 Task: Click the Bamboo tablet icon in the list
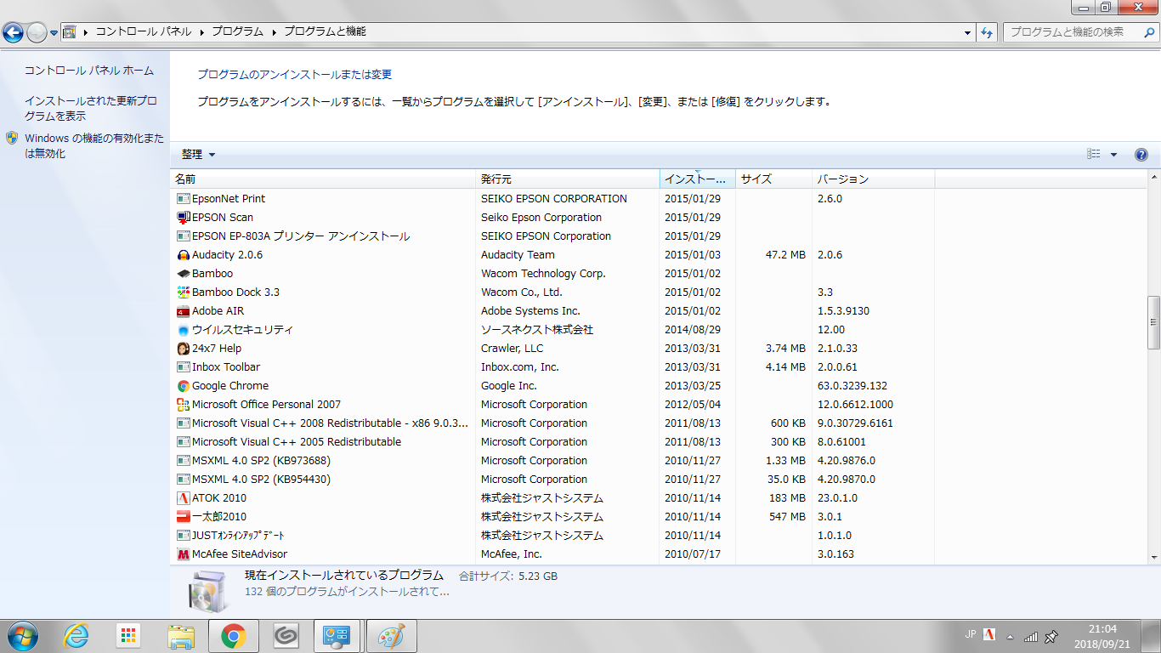click(x=183, y=274)
